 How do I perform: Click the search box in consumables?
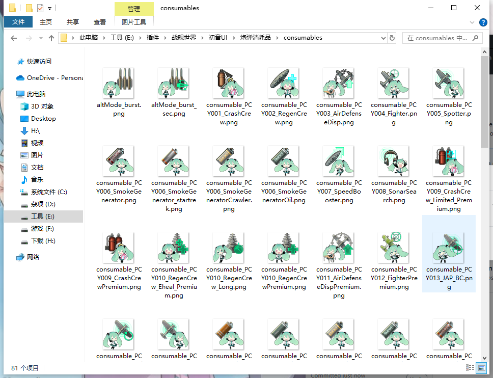(443, 38)
